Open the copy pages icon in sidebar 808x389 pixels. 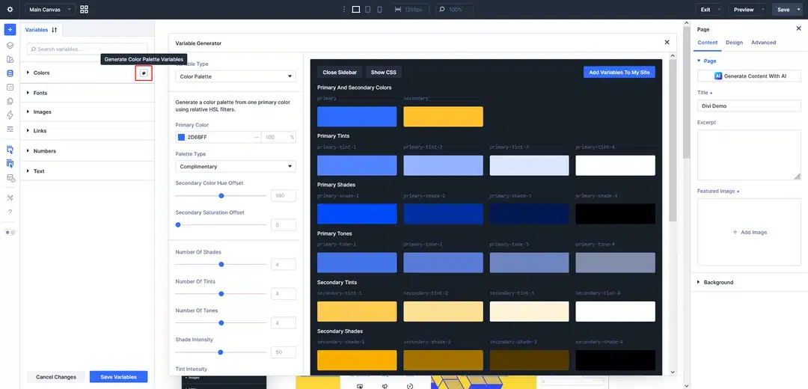click(10, 101)
